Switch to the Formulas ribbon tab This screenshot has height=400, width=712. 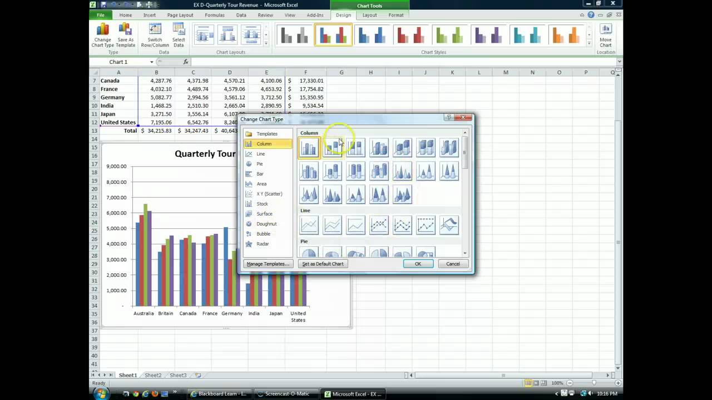[x=214, y=15]
